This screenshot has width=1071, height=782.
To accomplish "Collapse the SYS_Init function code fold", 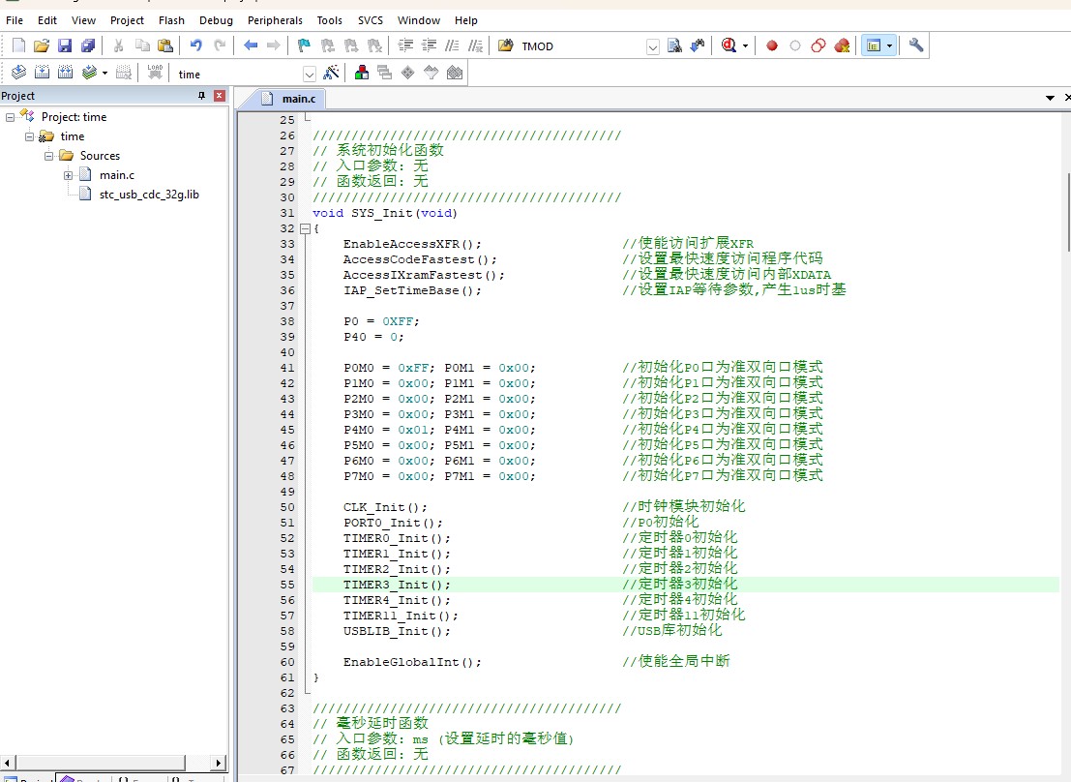I will click(306, 229).
